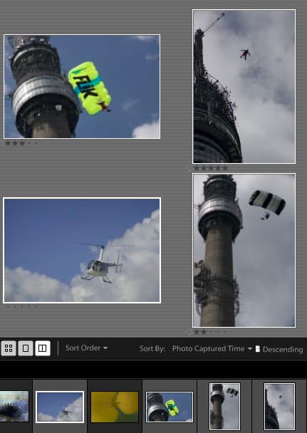Set star rating under striped parachute photo
Image resolution: width=307 pixels, height=433 pixels.
coord(210,332)
